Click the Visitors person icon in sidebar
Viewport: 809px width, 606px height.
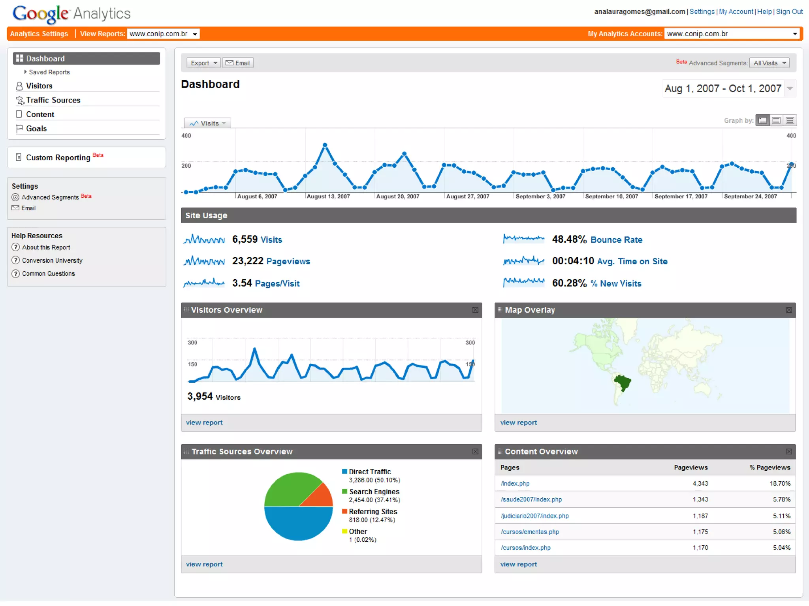coord(19,86)
